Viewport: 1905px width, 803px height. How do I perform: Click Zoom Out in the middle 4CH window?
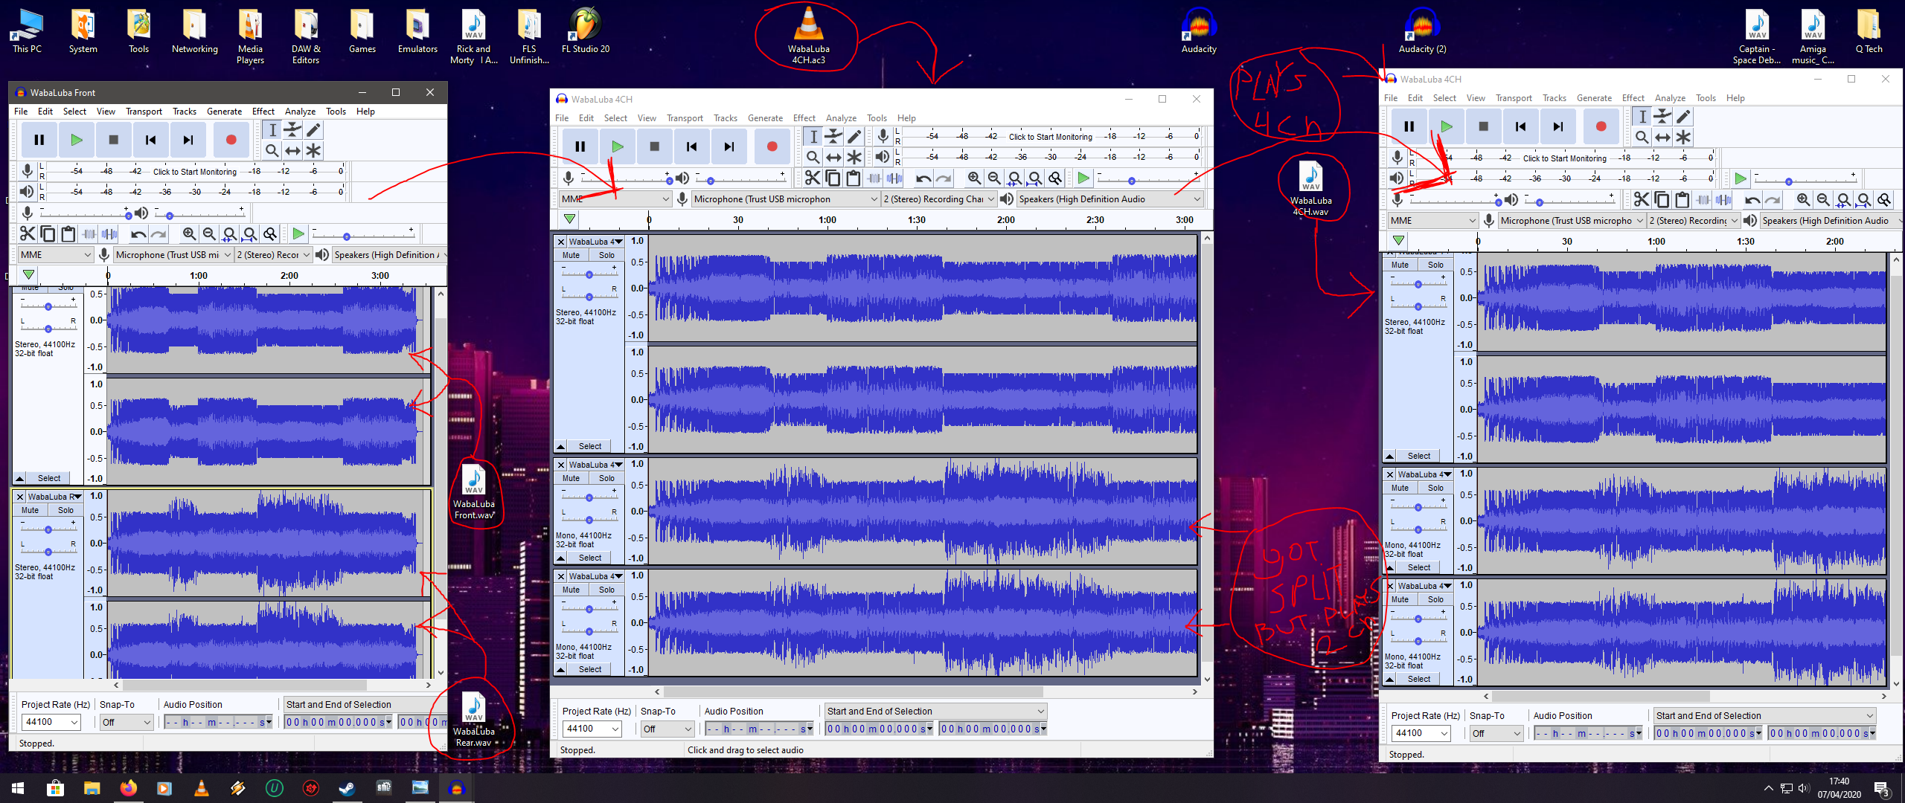click(x=994, y=178)
